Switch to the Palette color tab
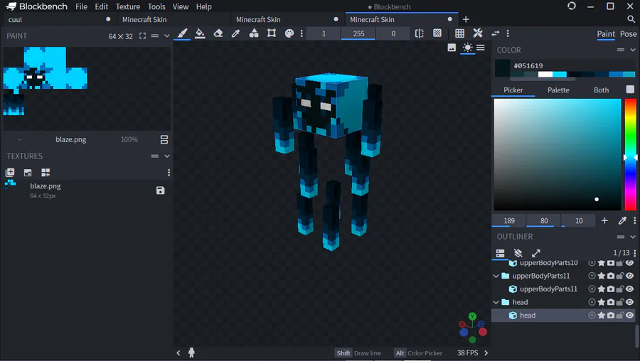640x361 pixels. [558, 90]
